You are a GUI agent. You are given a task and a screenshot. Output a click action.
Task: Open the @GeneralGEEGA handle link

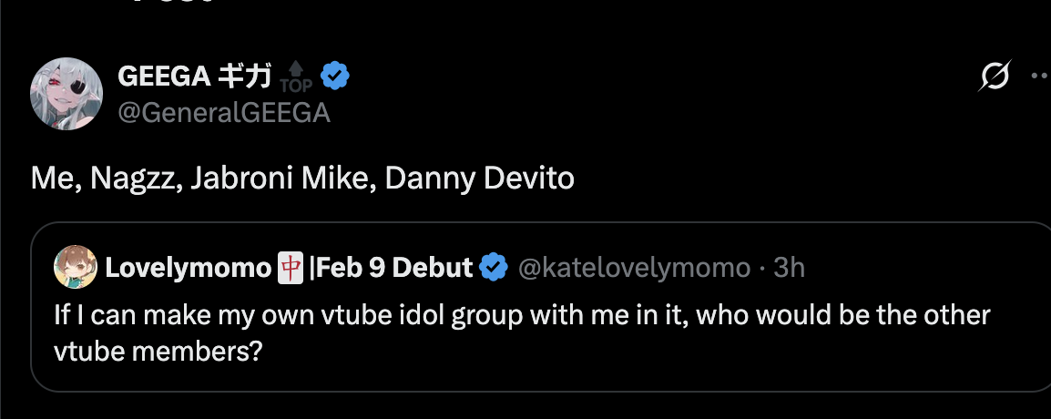coord(223,113)
